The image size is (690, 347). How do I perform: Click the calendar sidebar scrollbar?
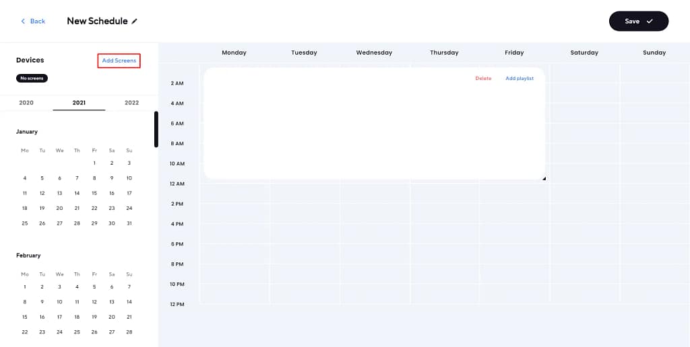click(156, 129)
